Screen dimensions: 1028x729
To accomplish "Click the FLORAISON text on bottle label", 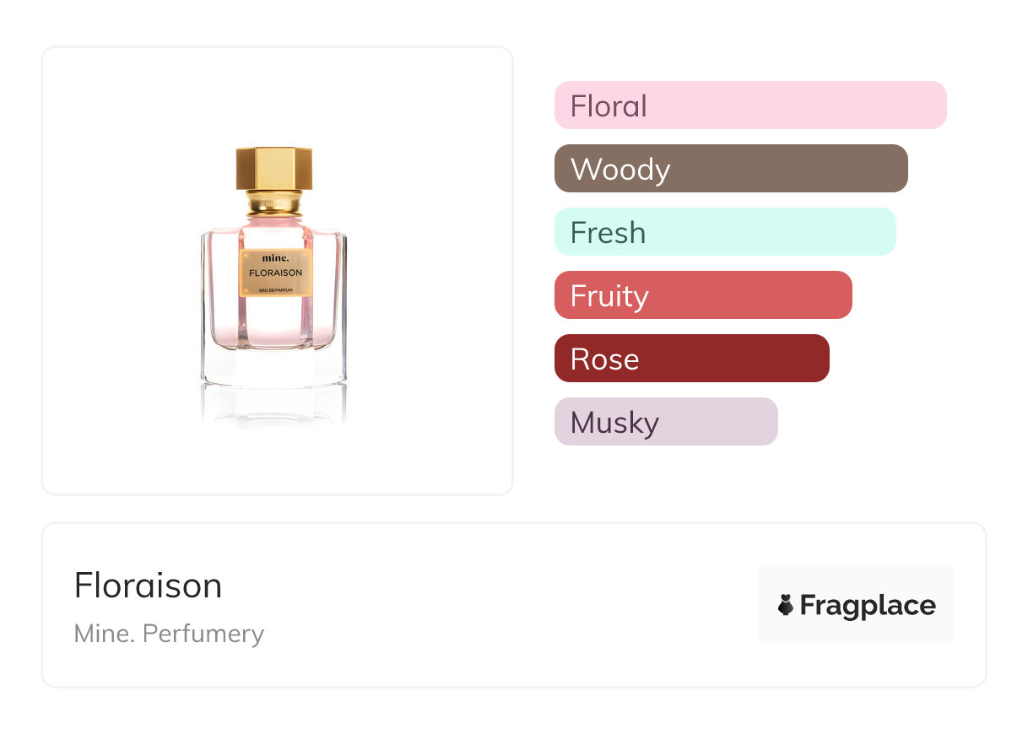I will [275, 273].
